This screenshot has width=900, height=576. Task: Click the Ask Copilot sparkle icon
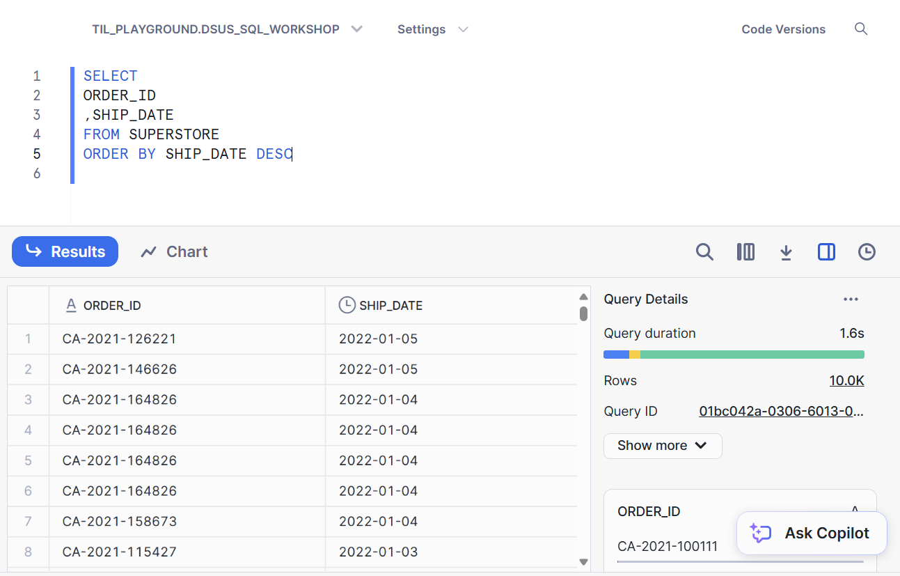(x=761, y=534)
